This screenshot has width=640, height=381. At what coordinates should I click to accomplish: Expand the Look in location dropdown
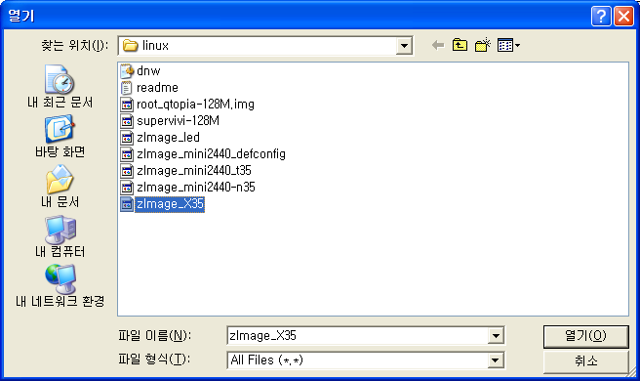point(404,45)
